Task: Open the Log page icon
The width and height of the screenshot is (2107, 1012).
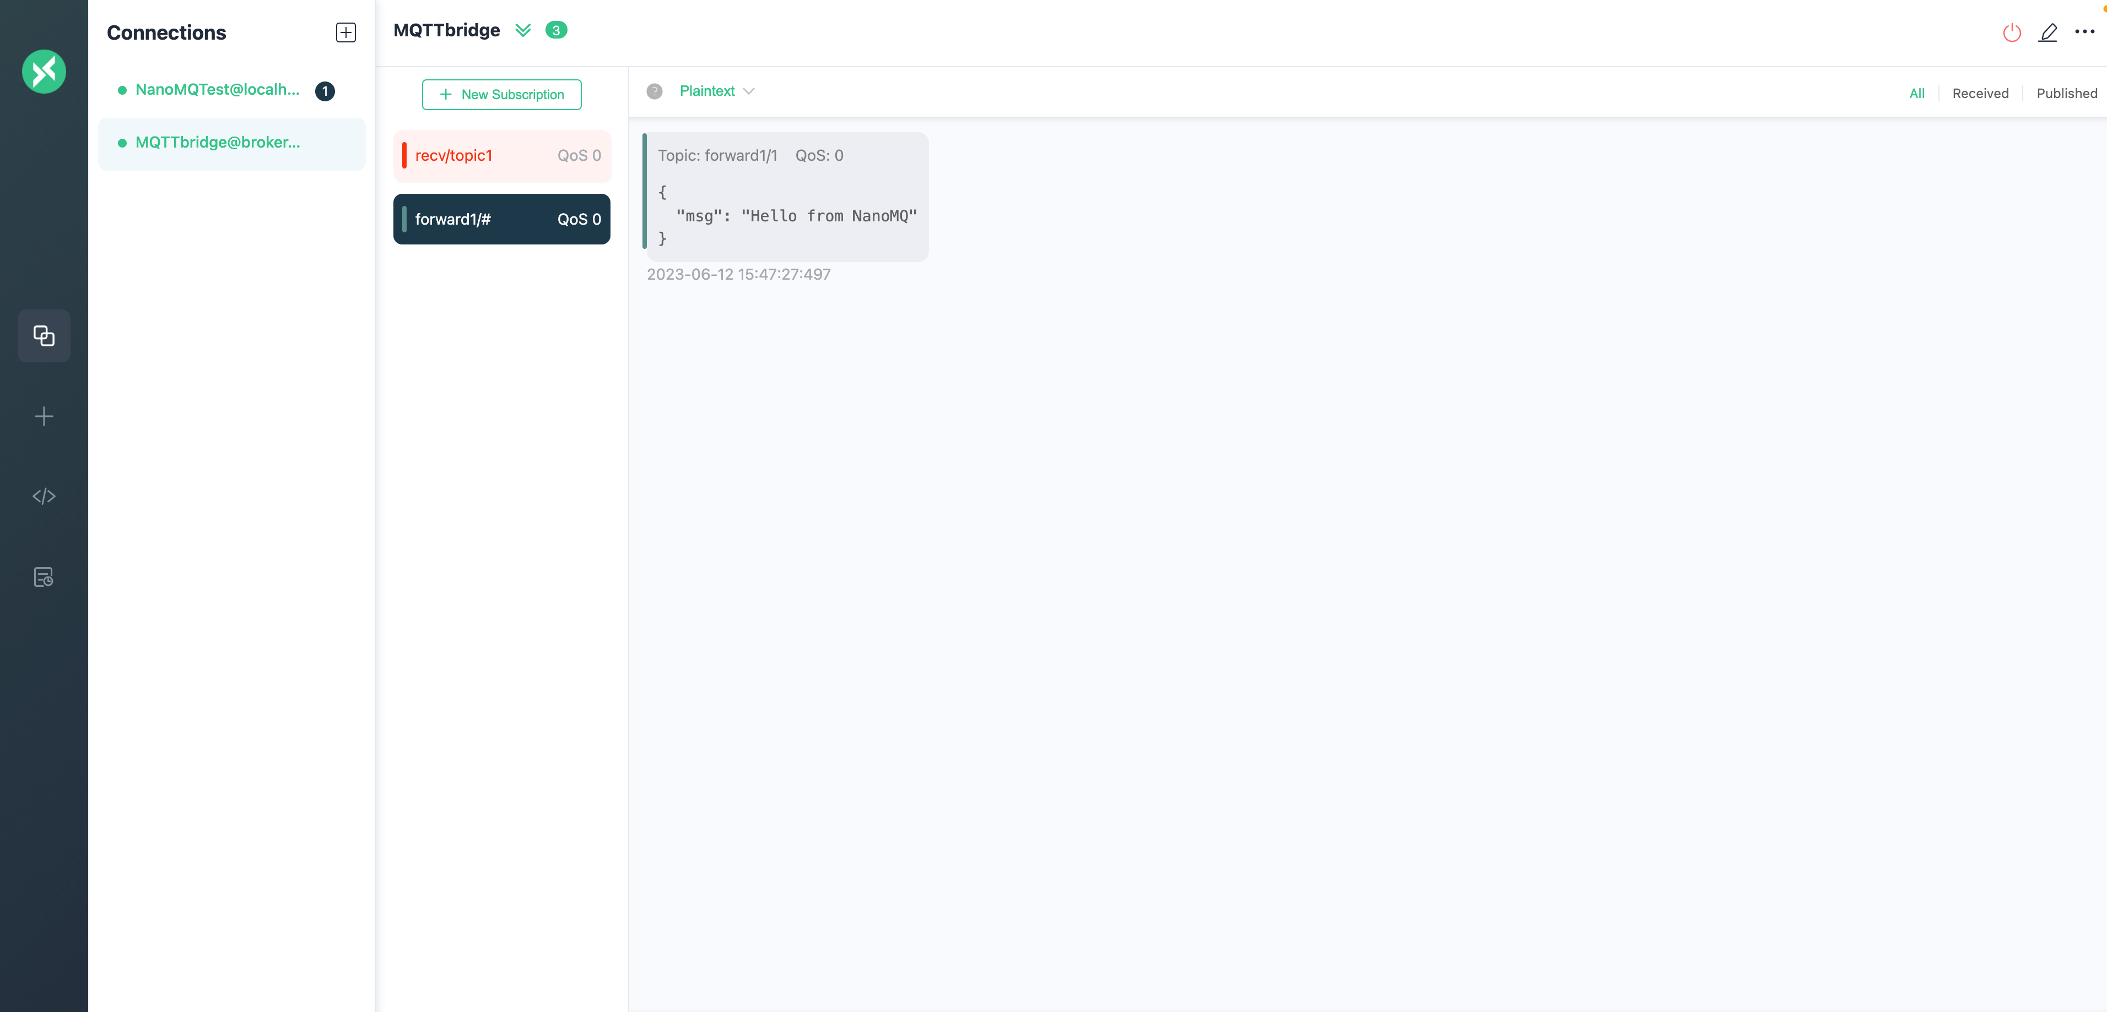Action: tap(44, 577)
